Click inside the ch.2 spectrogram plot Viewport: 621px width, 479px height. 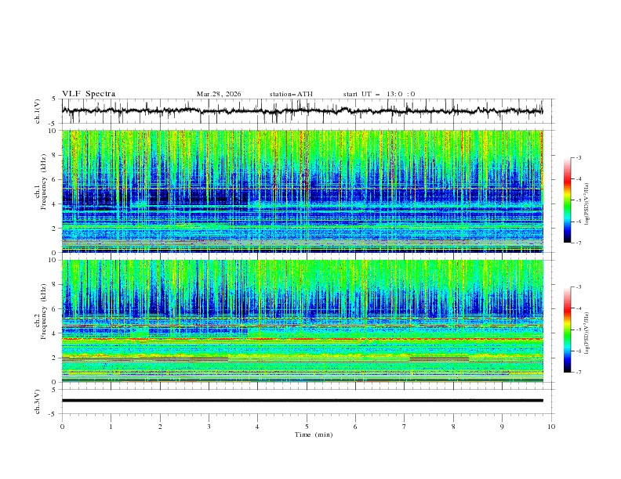(x=302, y=321)
